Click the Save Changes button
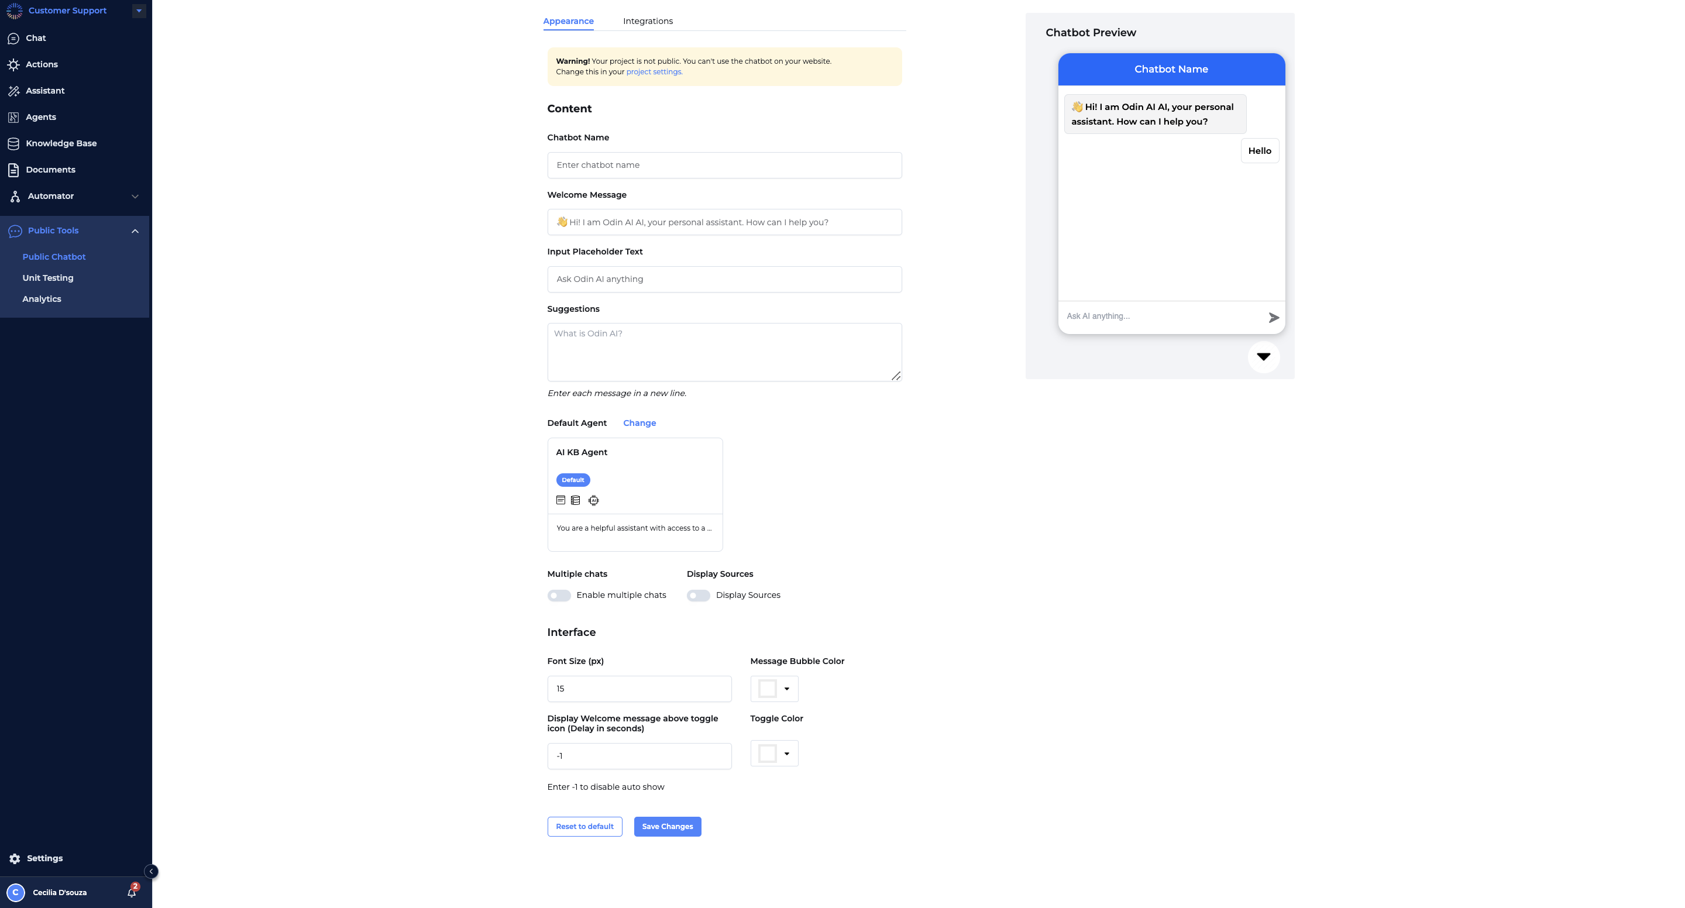1685x908 pixels. click(x=668, y=826)
